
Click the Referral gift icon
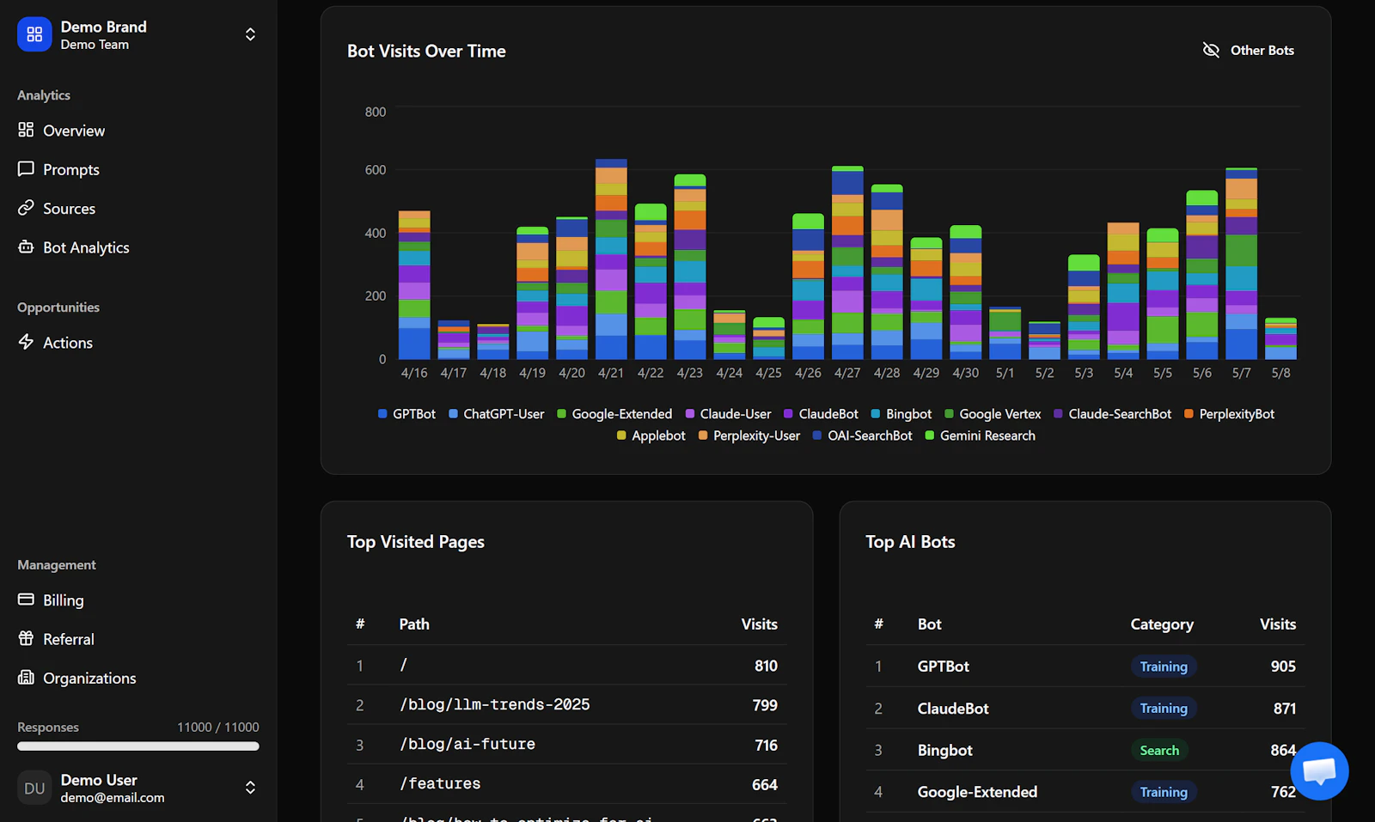pyautogui.click(x=26, y=638)
